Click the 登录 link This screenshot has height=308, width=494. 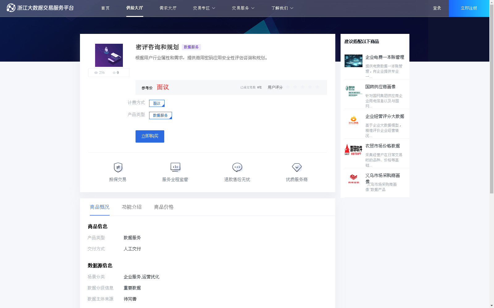[x=437, y=8]
